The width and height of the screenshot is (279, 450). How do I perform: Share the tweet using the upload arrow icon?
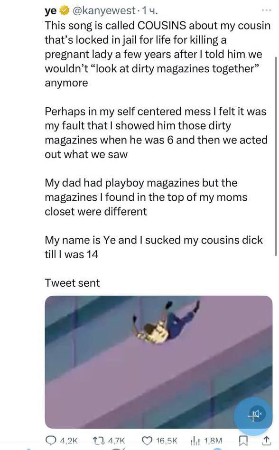266,440
